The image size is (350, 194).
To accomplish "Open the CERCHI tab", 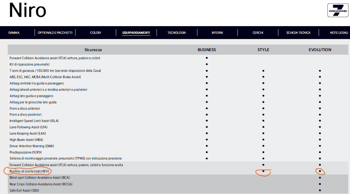I will (258, 33).
